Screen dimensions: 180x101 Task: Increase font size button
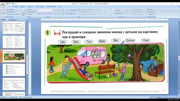click(x=55, y=10)
